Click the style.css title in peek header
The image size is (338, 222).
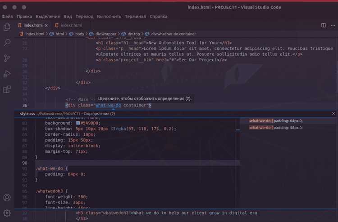(27, 114)
